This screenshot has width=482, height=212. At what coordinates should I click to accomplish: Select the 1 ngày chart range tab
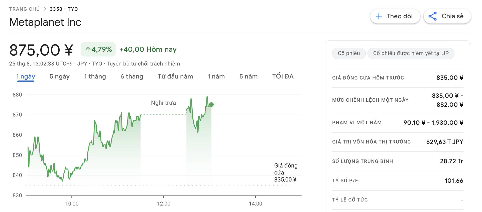26,76
